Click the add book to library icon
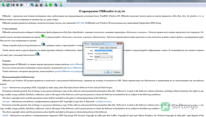The height and width of the screenshot is (117, 206). pyautogui.click(x=3, y=5)
